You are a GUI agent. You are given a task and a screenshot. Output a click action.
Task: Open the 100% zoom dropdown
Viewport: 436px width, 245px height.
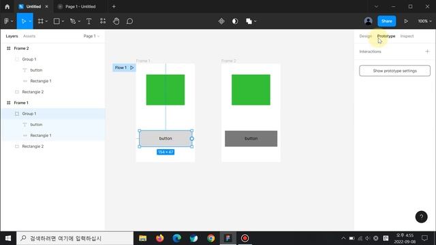pos(424,21)
